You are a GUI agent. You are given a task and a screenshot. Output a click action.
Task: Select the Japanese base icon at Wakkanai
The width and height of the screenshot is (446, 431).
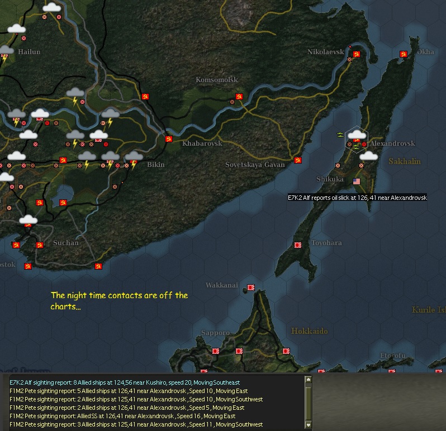[x=251, y=288]
